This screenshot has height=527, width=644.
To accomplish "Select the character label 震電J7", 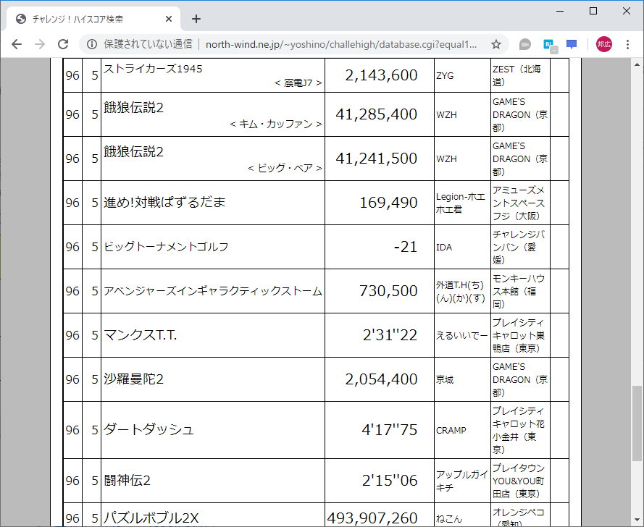I will click(298, 83).
